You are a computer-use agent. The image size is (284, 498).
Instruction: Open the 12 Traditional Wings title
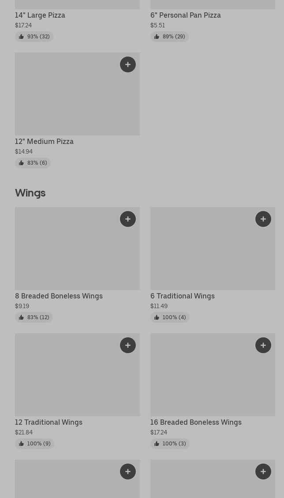click(x=49, y=422)
